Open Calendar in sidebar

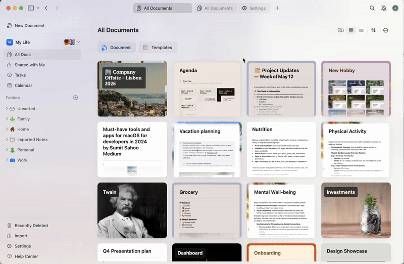click(42, 85)
